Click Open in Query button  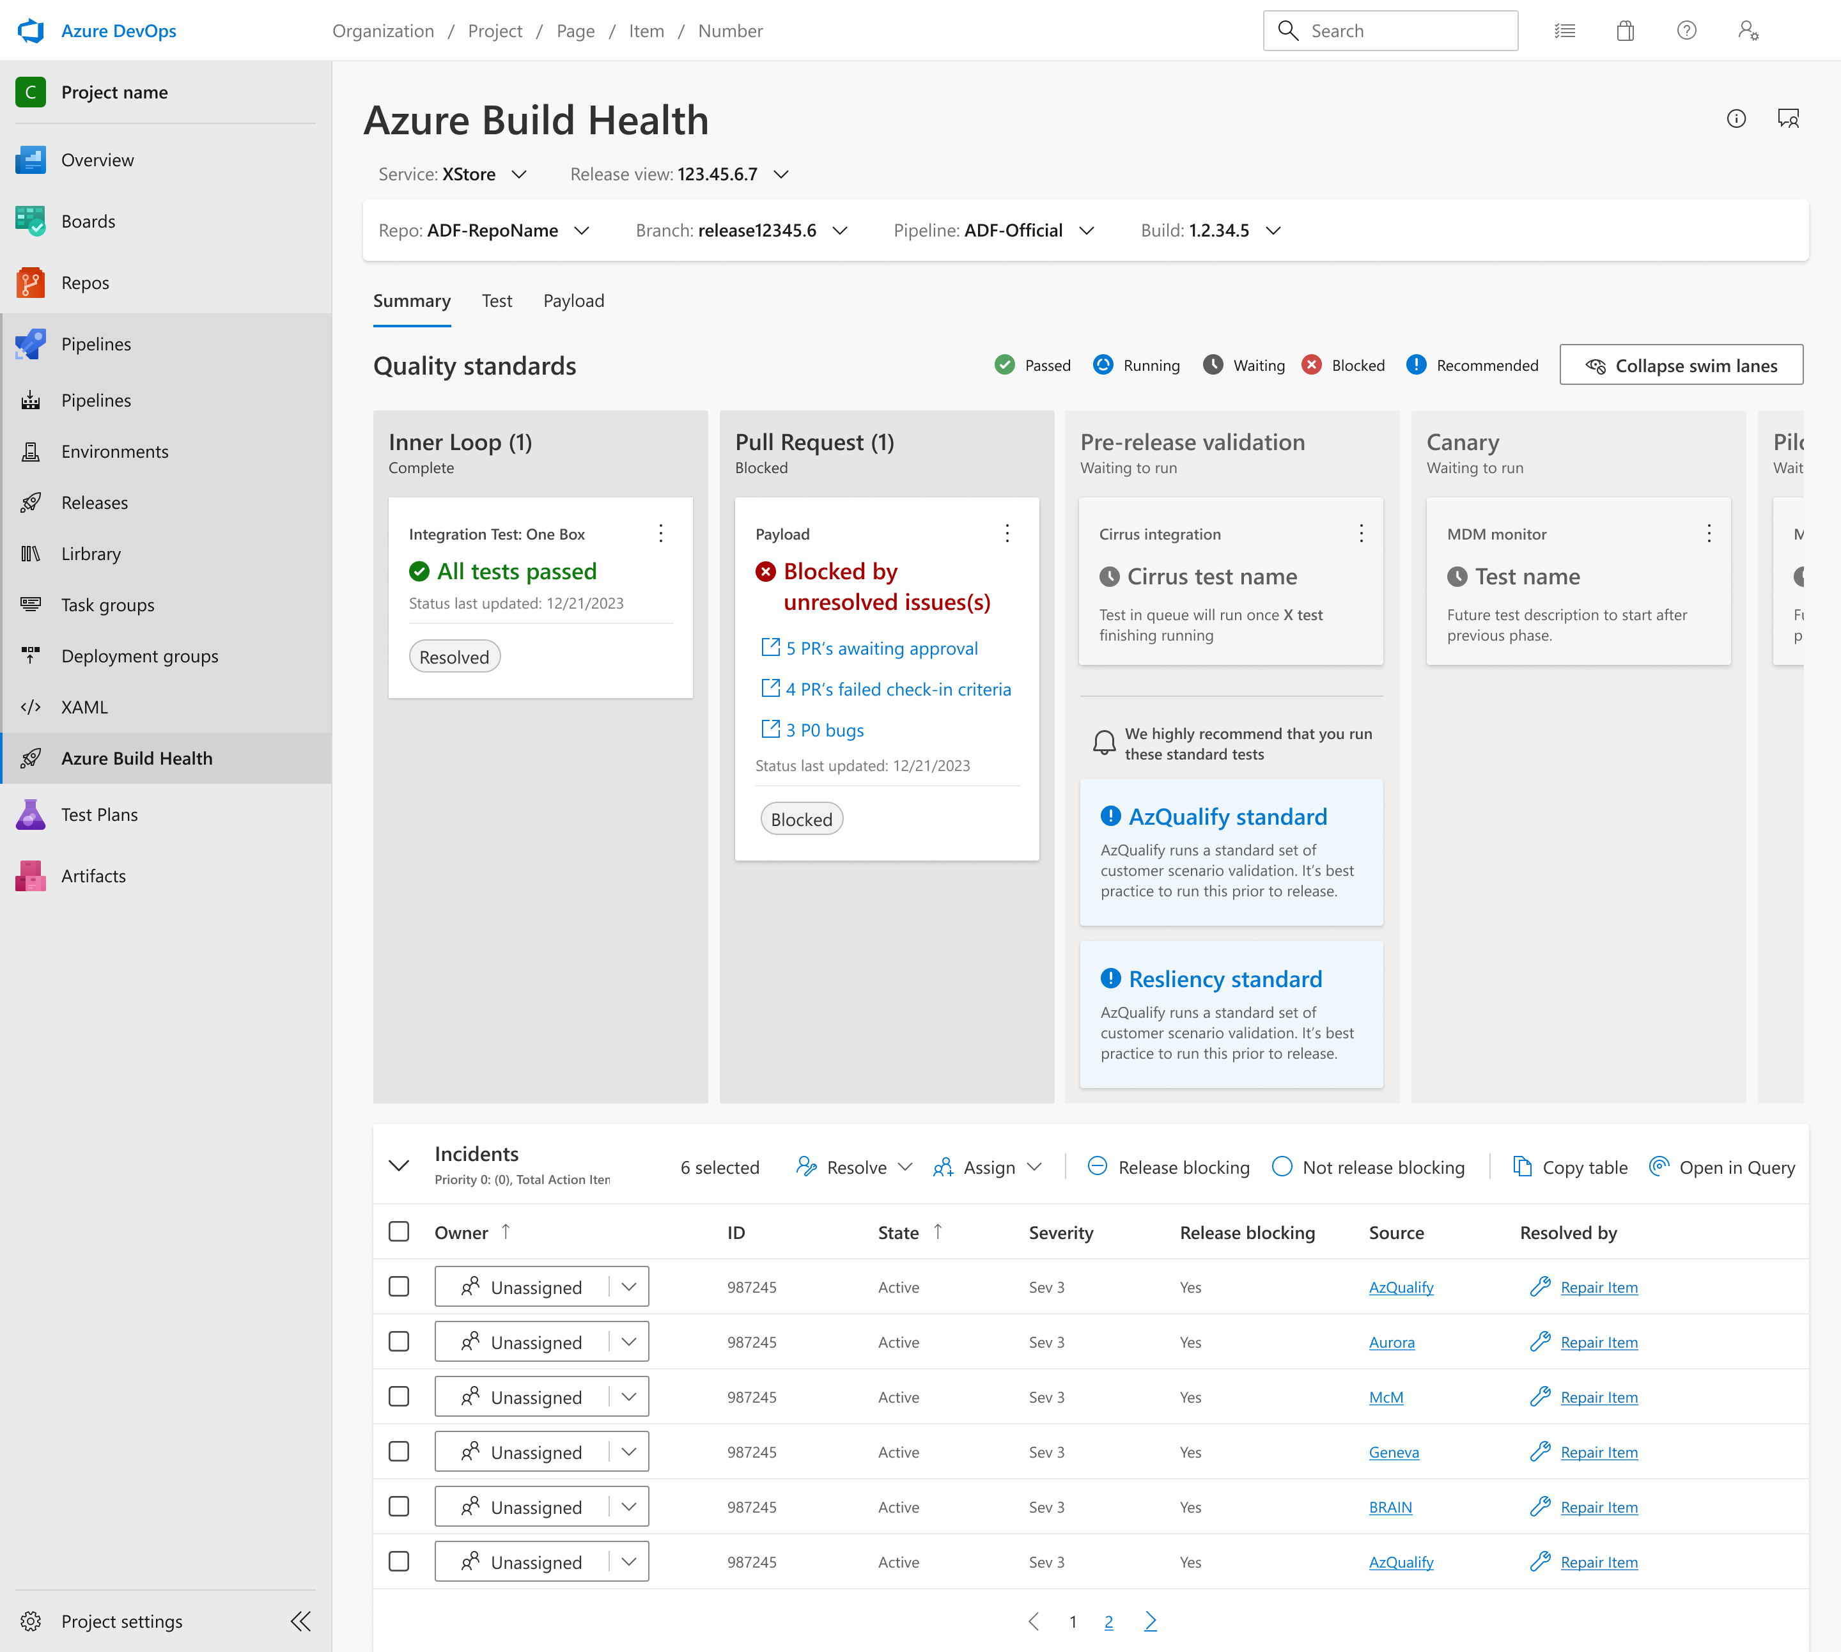(x=1721, y=1167)
